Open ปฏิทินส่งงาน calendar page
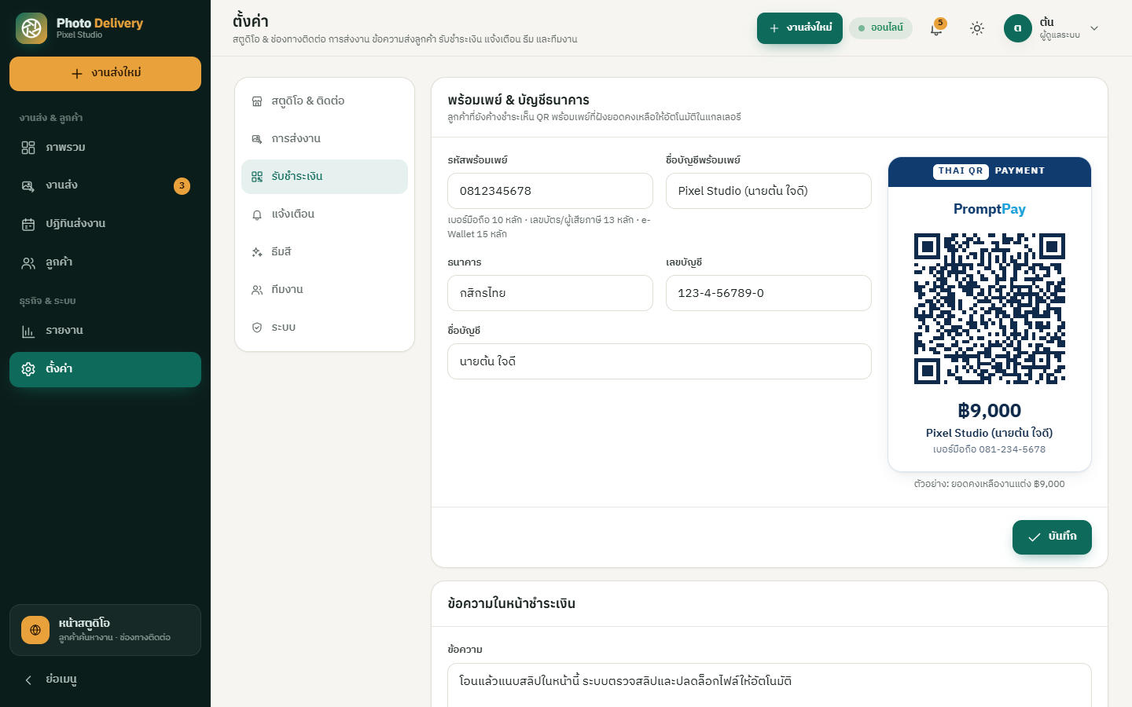This screenshot has height=707, width=1132. [x=105, y=224]
